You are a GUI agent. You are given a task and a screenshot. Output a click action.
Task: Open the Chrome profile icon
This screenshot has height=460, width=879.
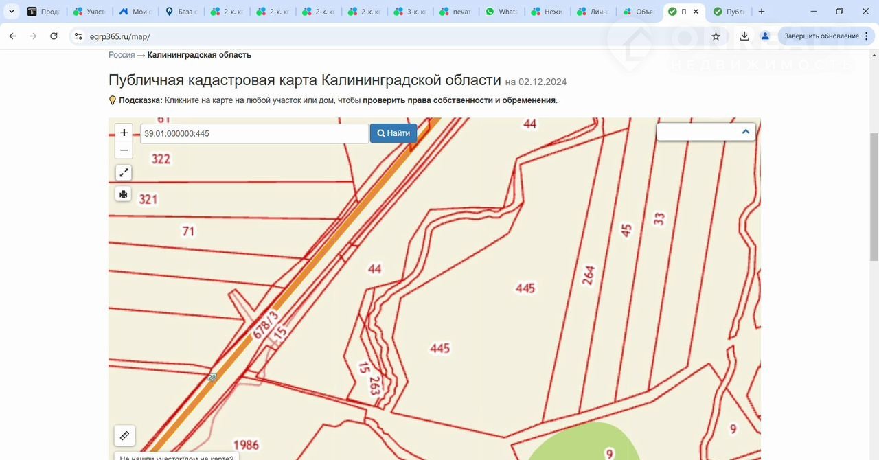click(x=765, y=36)
